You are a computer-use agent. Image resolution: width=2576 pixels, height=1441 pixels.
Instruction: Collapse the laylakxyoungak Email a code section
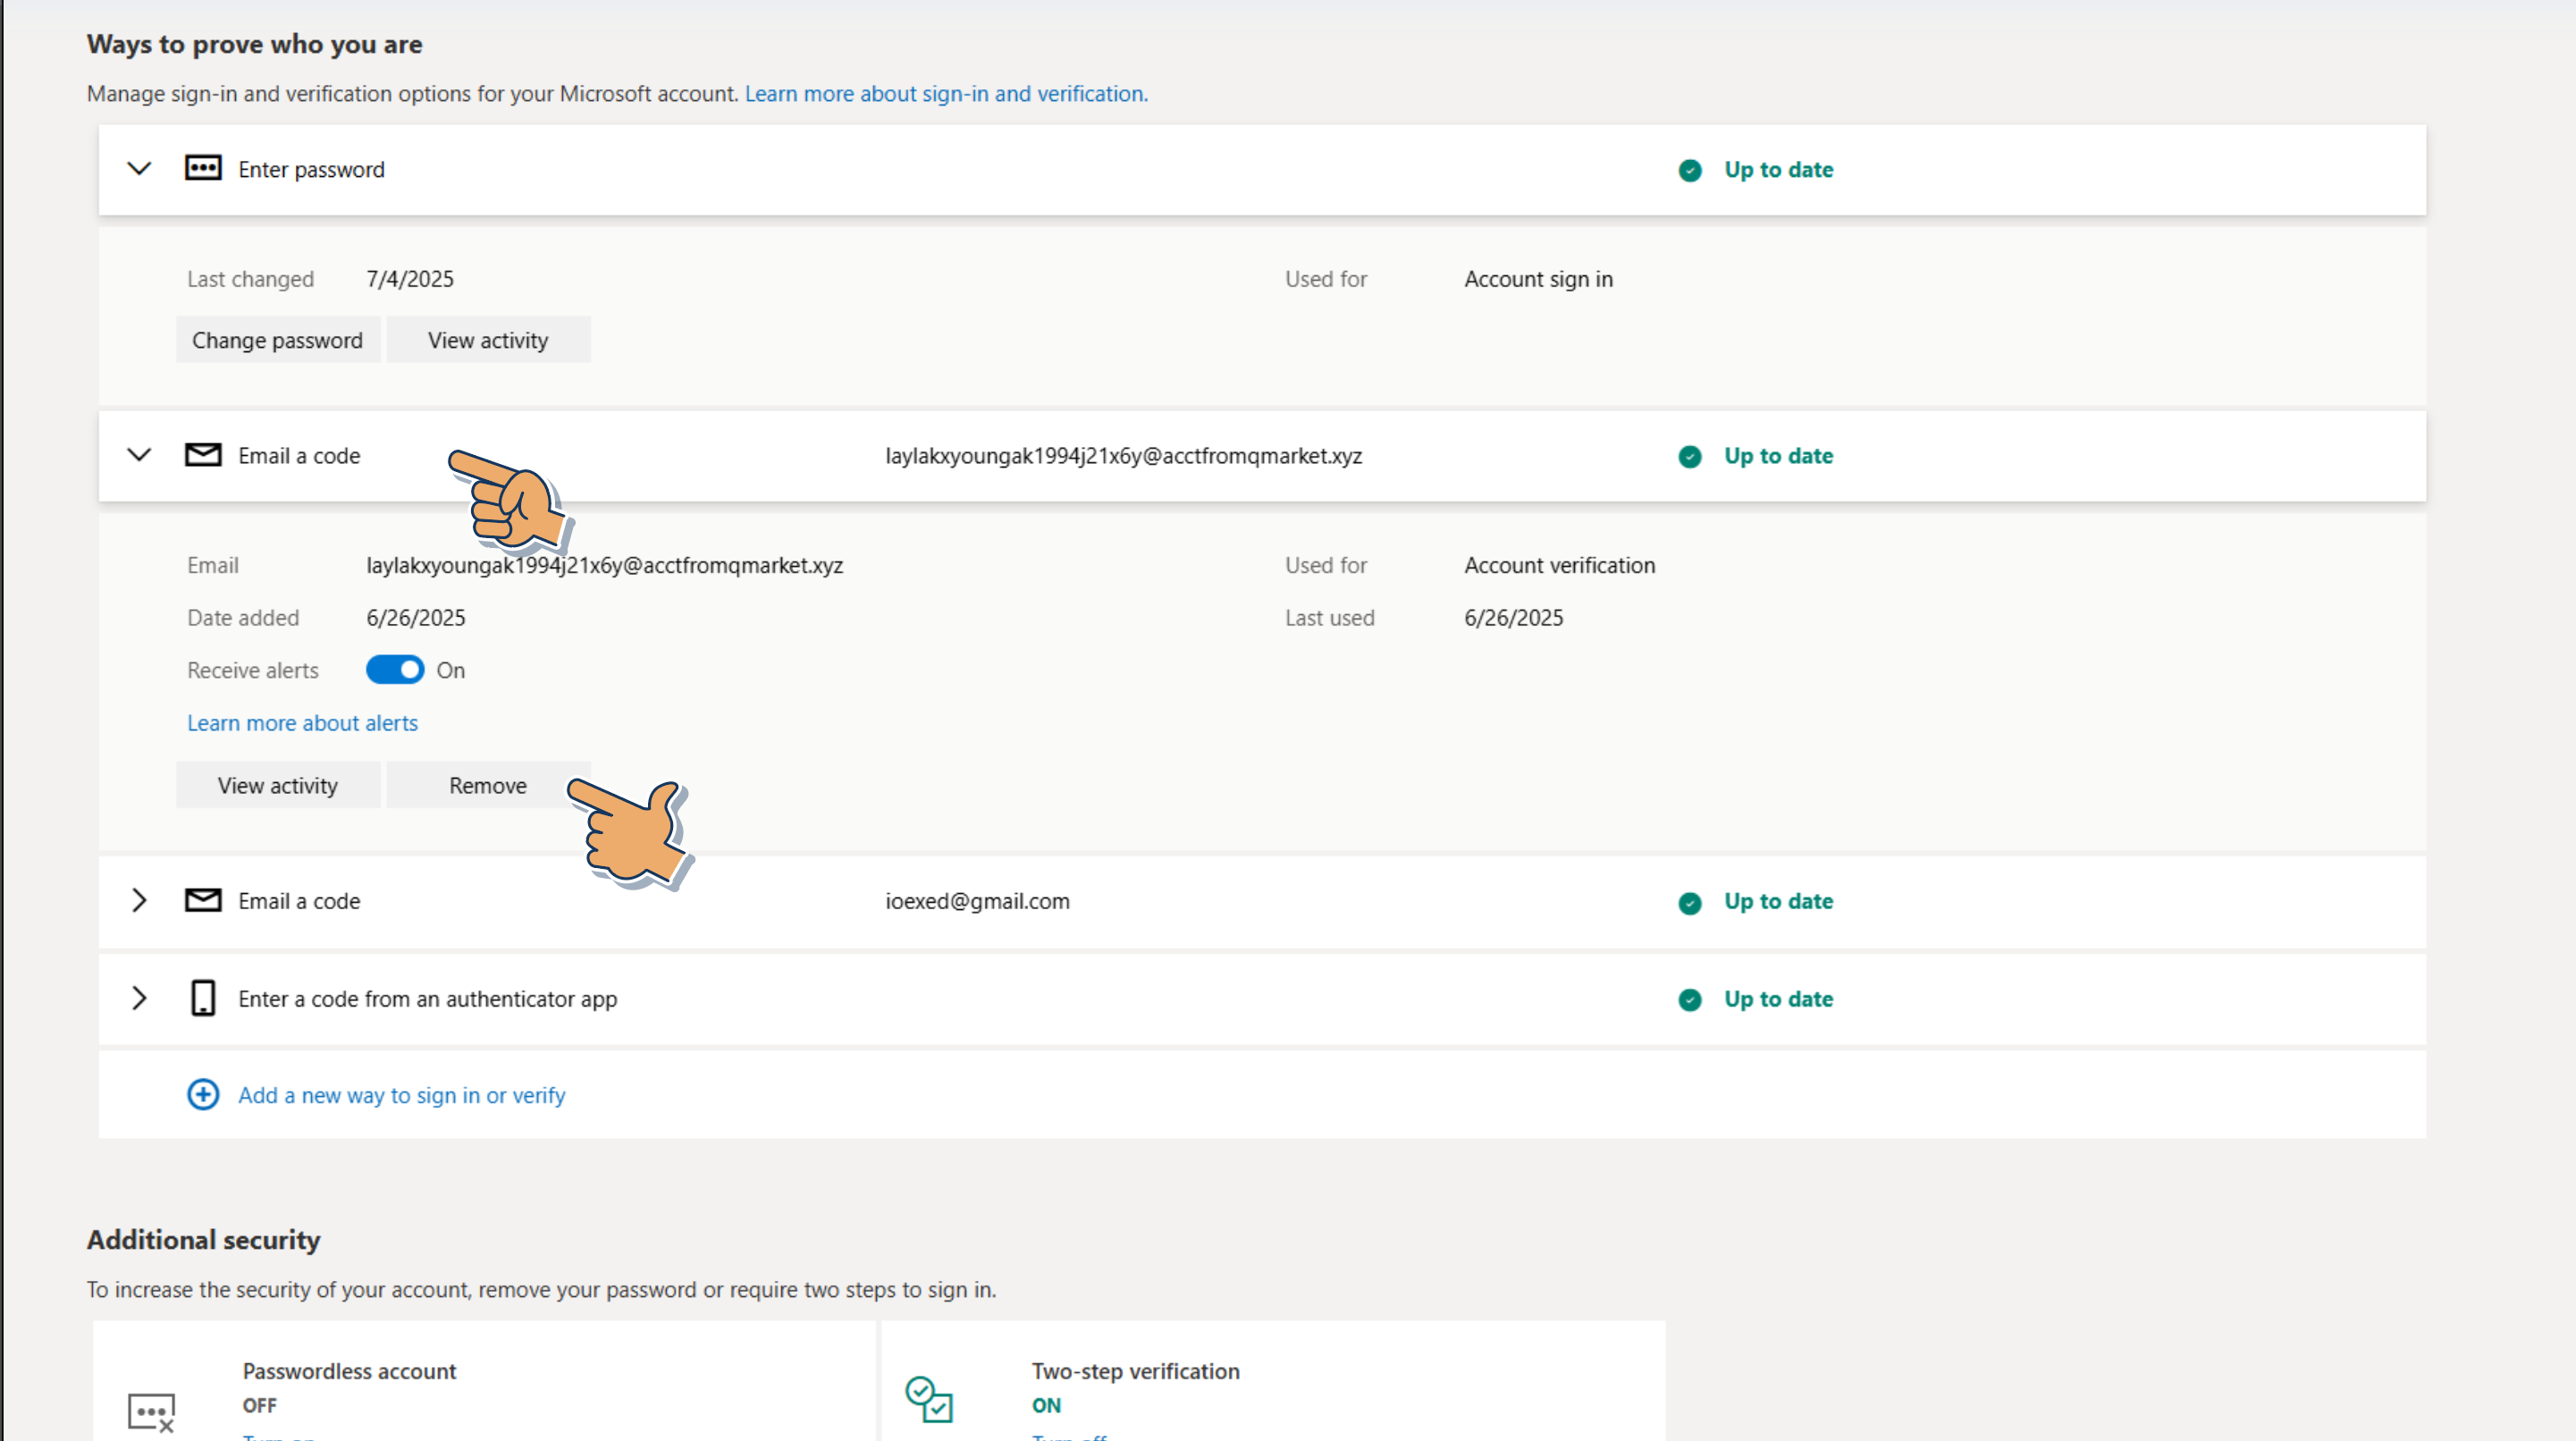click(x=139, y=455)
